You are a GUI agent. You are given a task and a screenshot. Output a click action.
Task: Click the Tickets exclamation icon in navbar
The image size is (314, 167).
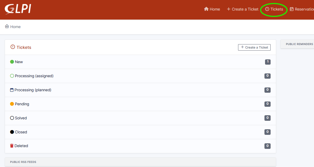pos(267,9)
